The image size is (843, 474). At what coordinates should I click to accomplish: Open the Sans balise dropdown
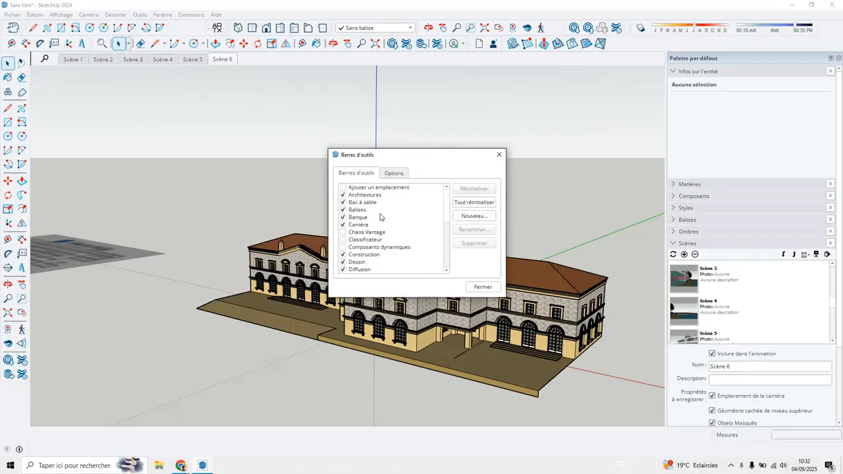[410, 28]
